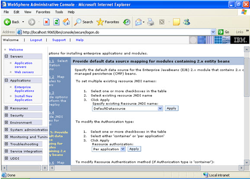This screenshot has width=250, height=179.
Task: Click the navigation pane horizontal scrollbar
Action: coord(24,168)
